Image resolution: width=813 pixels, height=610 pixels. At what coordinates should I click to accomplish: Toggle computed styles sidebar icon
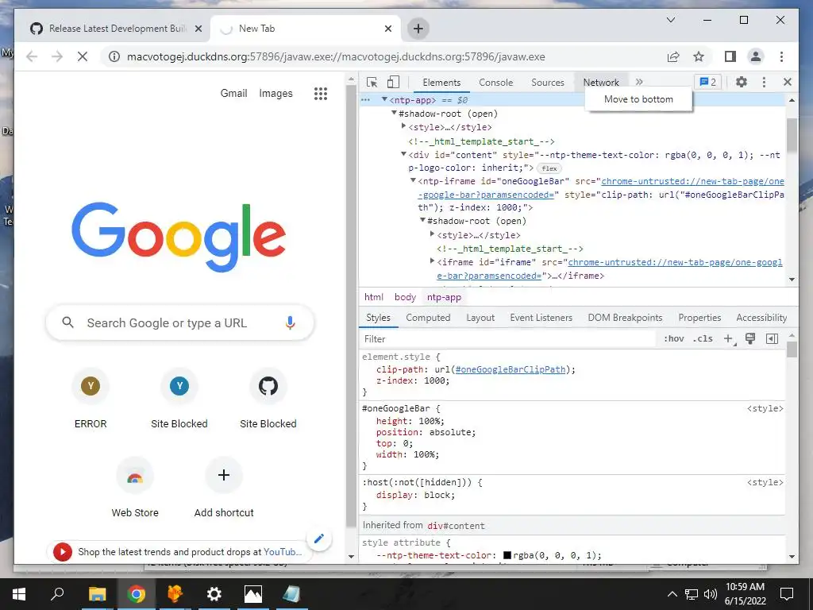click(772, 338)
